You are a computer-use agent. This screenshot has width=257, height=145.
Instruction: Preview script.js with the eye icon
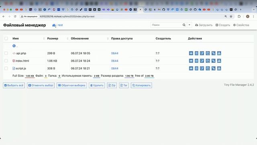[191, 68]
